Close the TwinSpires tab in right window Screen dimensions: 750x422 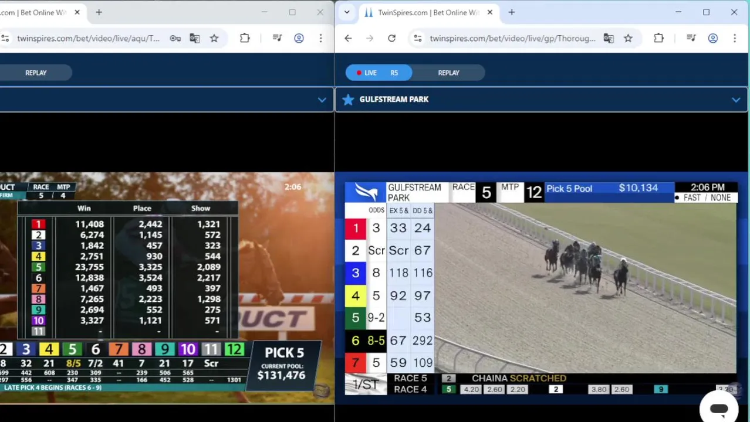[489, 12]
